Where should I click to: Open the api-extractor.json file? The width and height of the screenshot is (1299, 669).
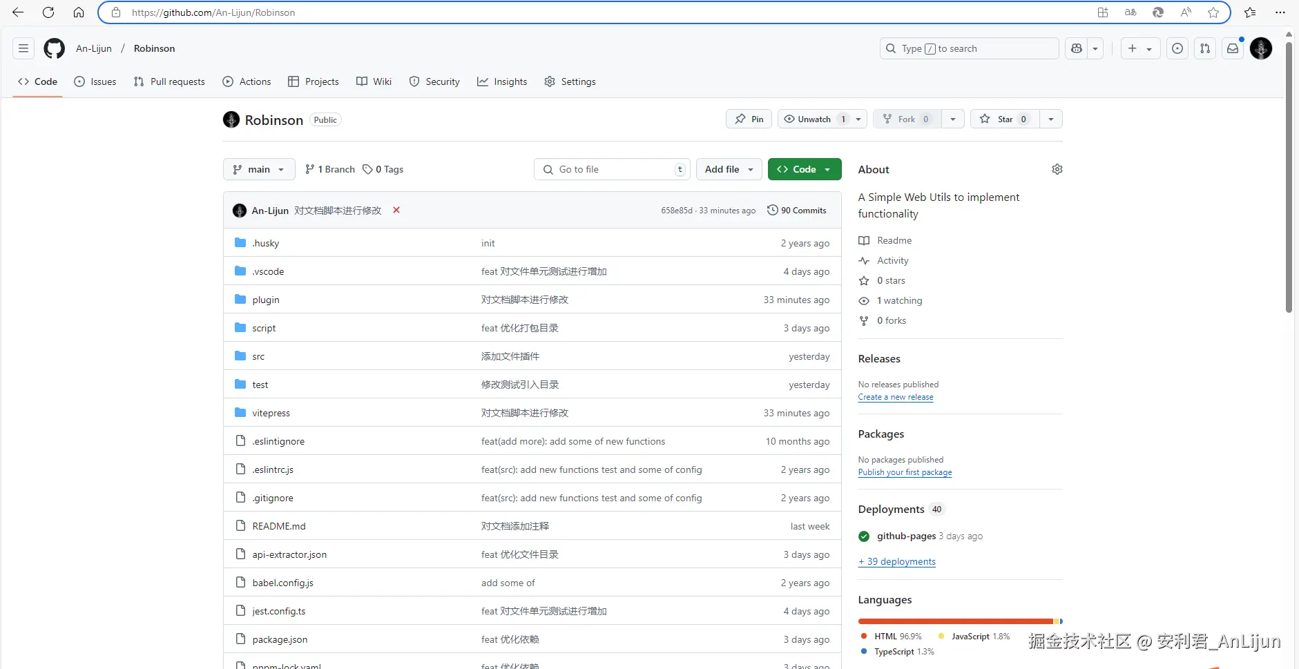coord(289,554)
